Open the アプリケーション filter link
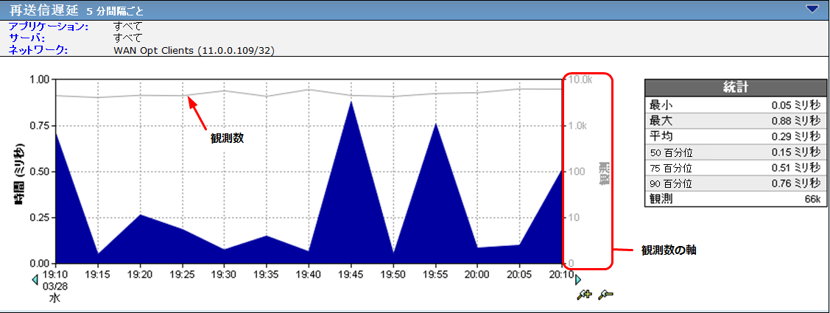This screenshot has width=830, height=313. pyautogui.click(x=49, y=26)
